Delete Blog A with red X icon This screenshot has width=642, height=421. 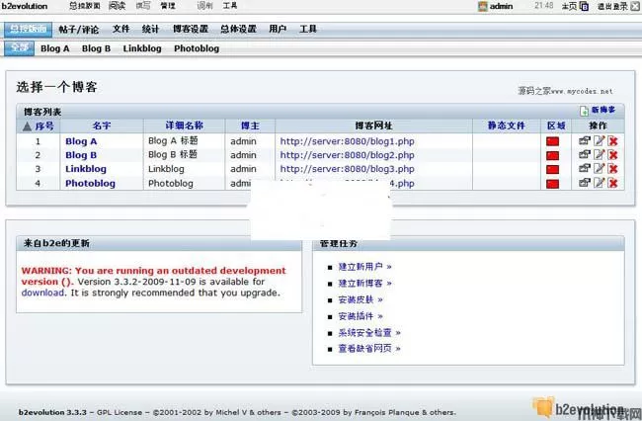pyautogui.click(x=613, y=141)
